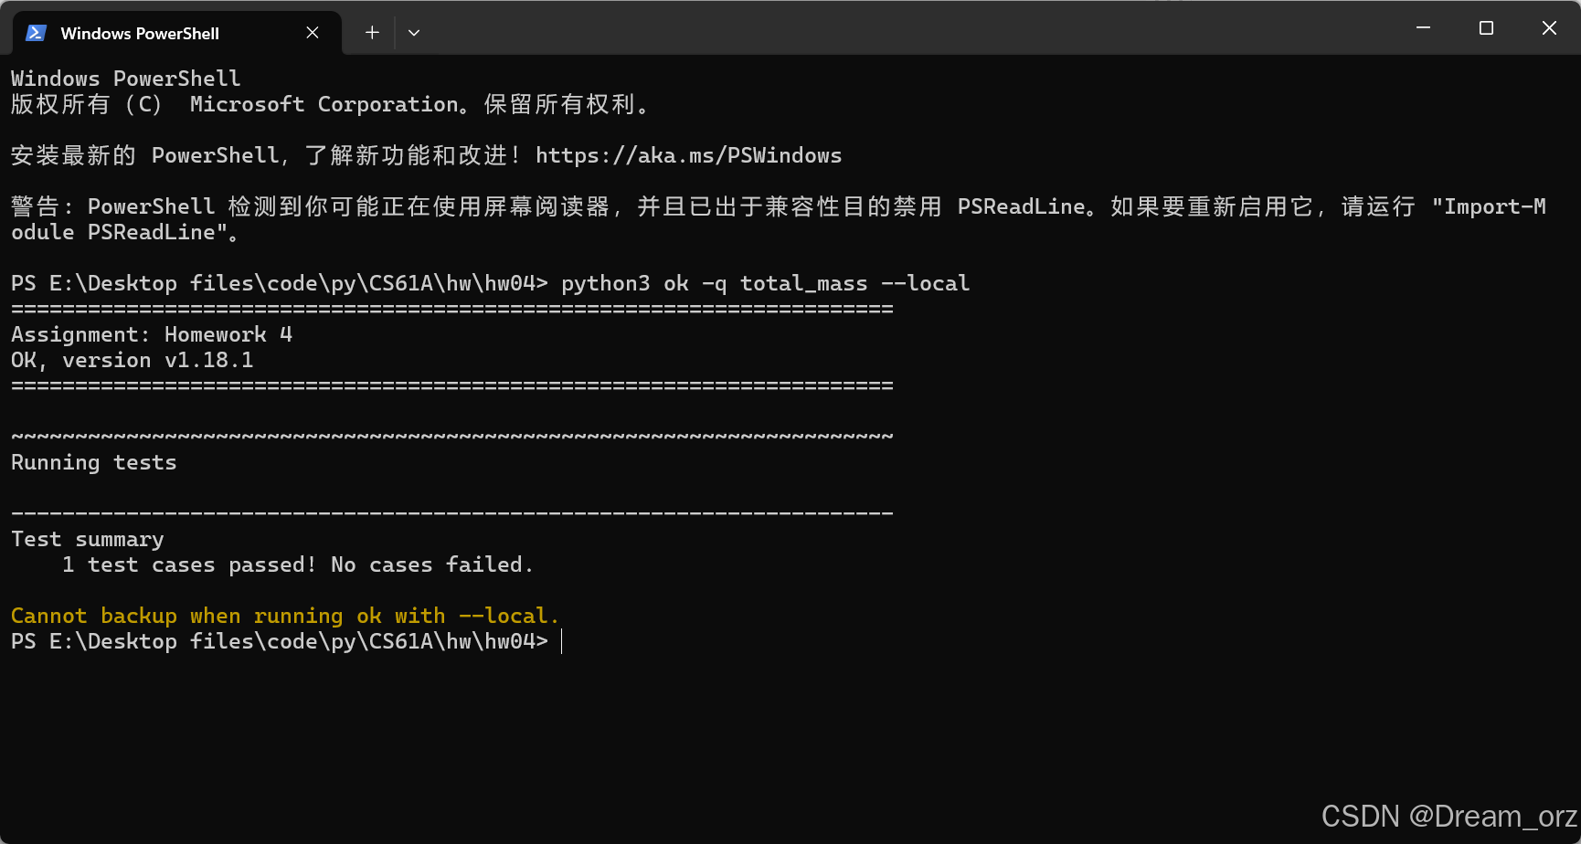The height and width of the screenshot is (844, 1581).
Task: Close the Windows PowerShell tab
Action: point(312,32)
